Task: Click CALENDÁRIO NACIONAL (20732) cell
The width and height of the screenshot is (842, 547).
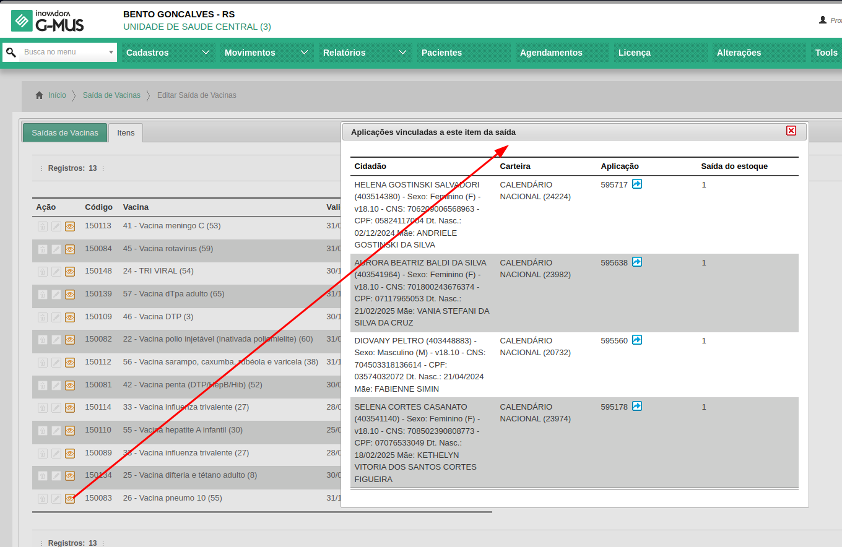Action: coord(535,347)
